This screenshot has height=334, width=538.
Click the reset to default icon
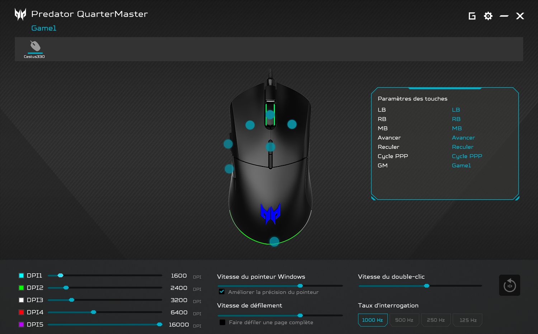[x=510, y=285]
